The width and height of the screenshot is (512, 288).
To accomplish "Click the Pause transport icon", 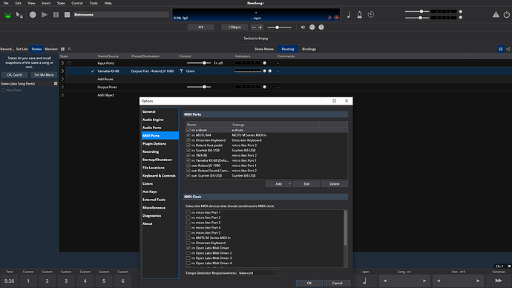I will tap(56, 15).
